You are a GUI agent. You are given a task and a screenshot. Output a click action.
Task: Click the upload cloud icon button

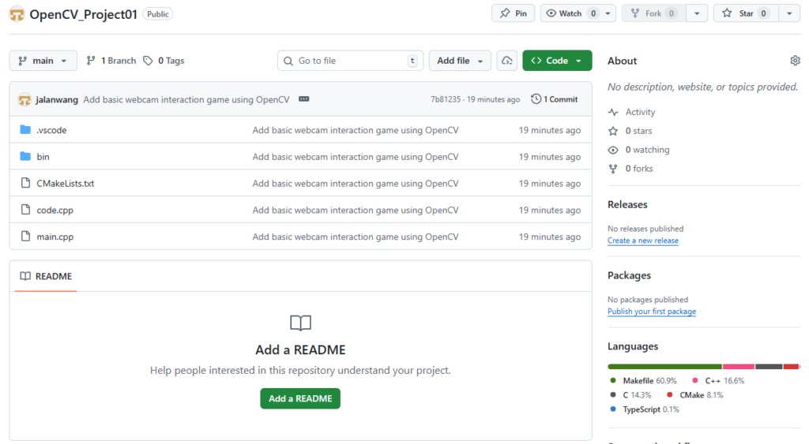pyautogui.click(x=507, y=61)
